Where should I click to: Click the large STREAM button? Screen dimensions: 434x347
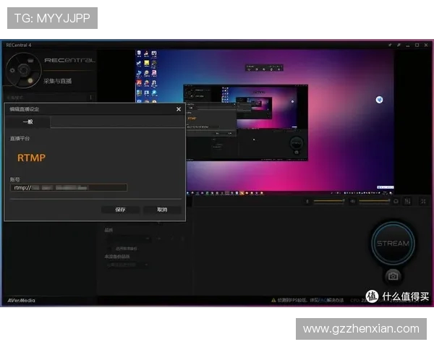coord(393,244)
